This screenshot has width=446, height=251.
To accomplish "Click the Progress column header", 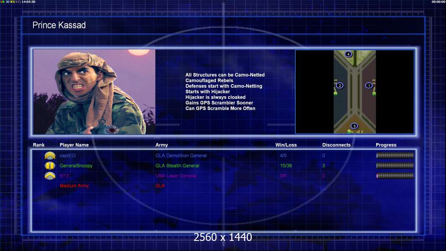I will pyautogui.click(x=386, y=145).
